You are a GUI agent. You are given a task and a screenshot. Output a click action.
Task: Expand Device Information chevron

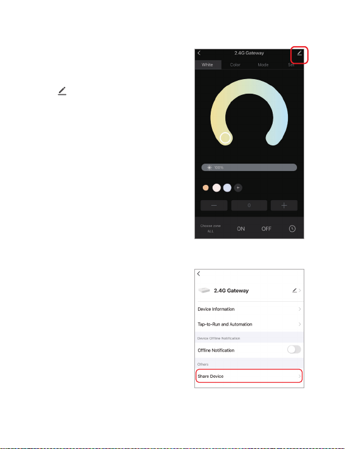pos(299,309)
